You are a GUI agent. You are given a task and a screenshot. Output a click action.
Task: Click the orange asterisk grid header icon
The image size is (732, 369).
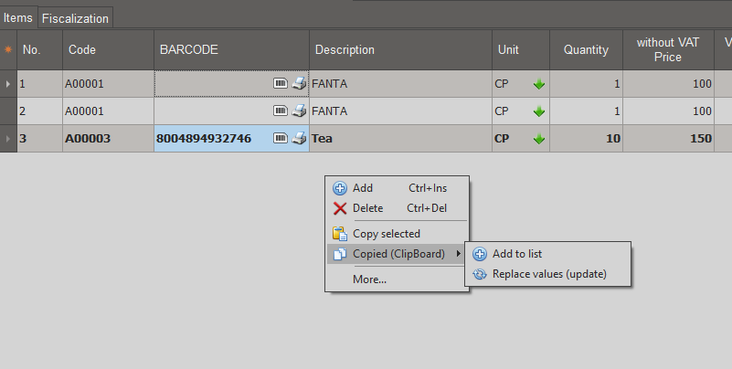point(8,50)
